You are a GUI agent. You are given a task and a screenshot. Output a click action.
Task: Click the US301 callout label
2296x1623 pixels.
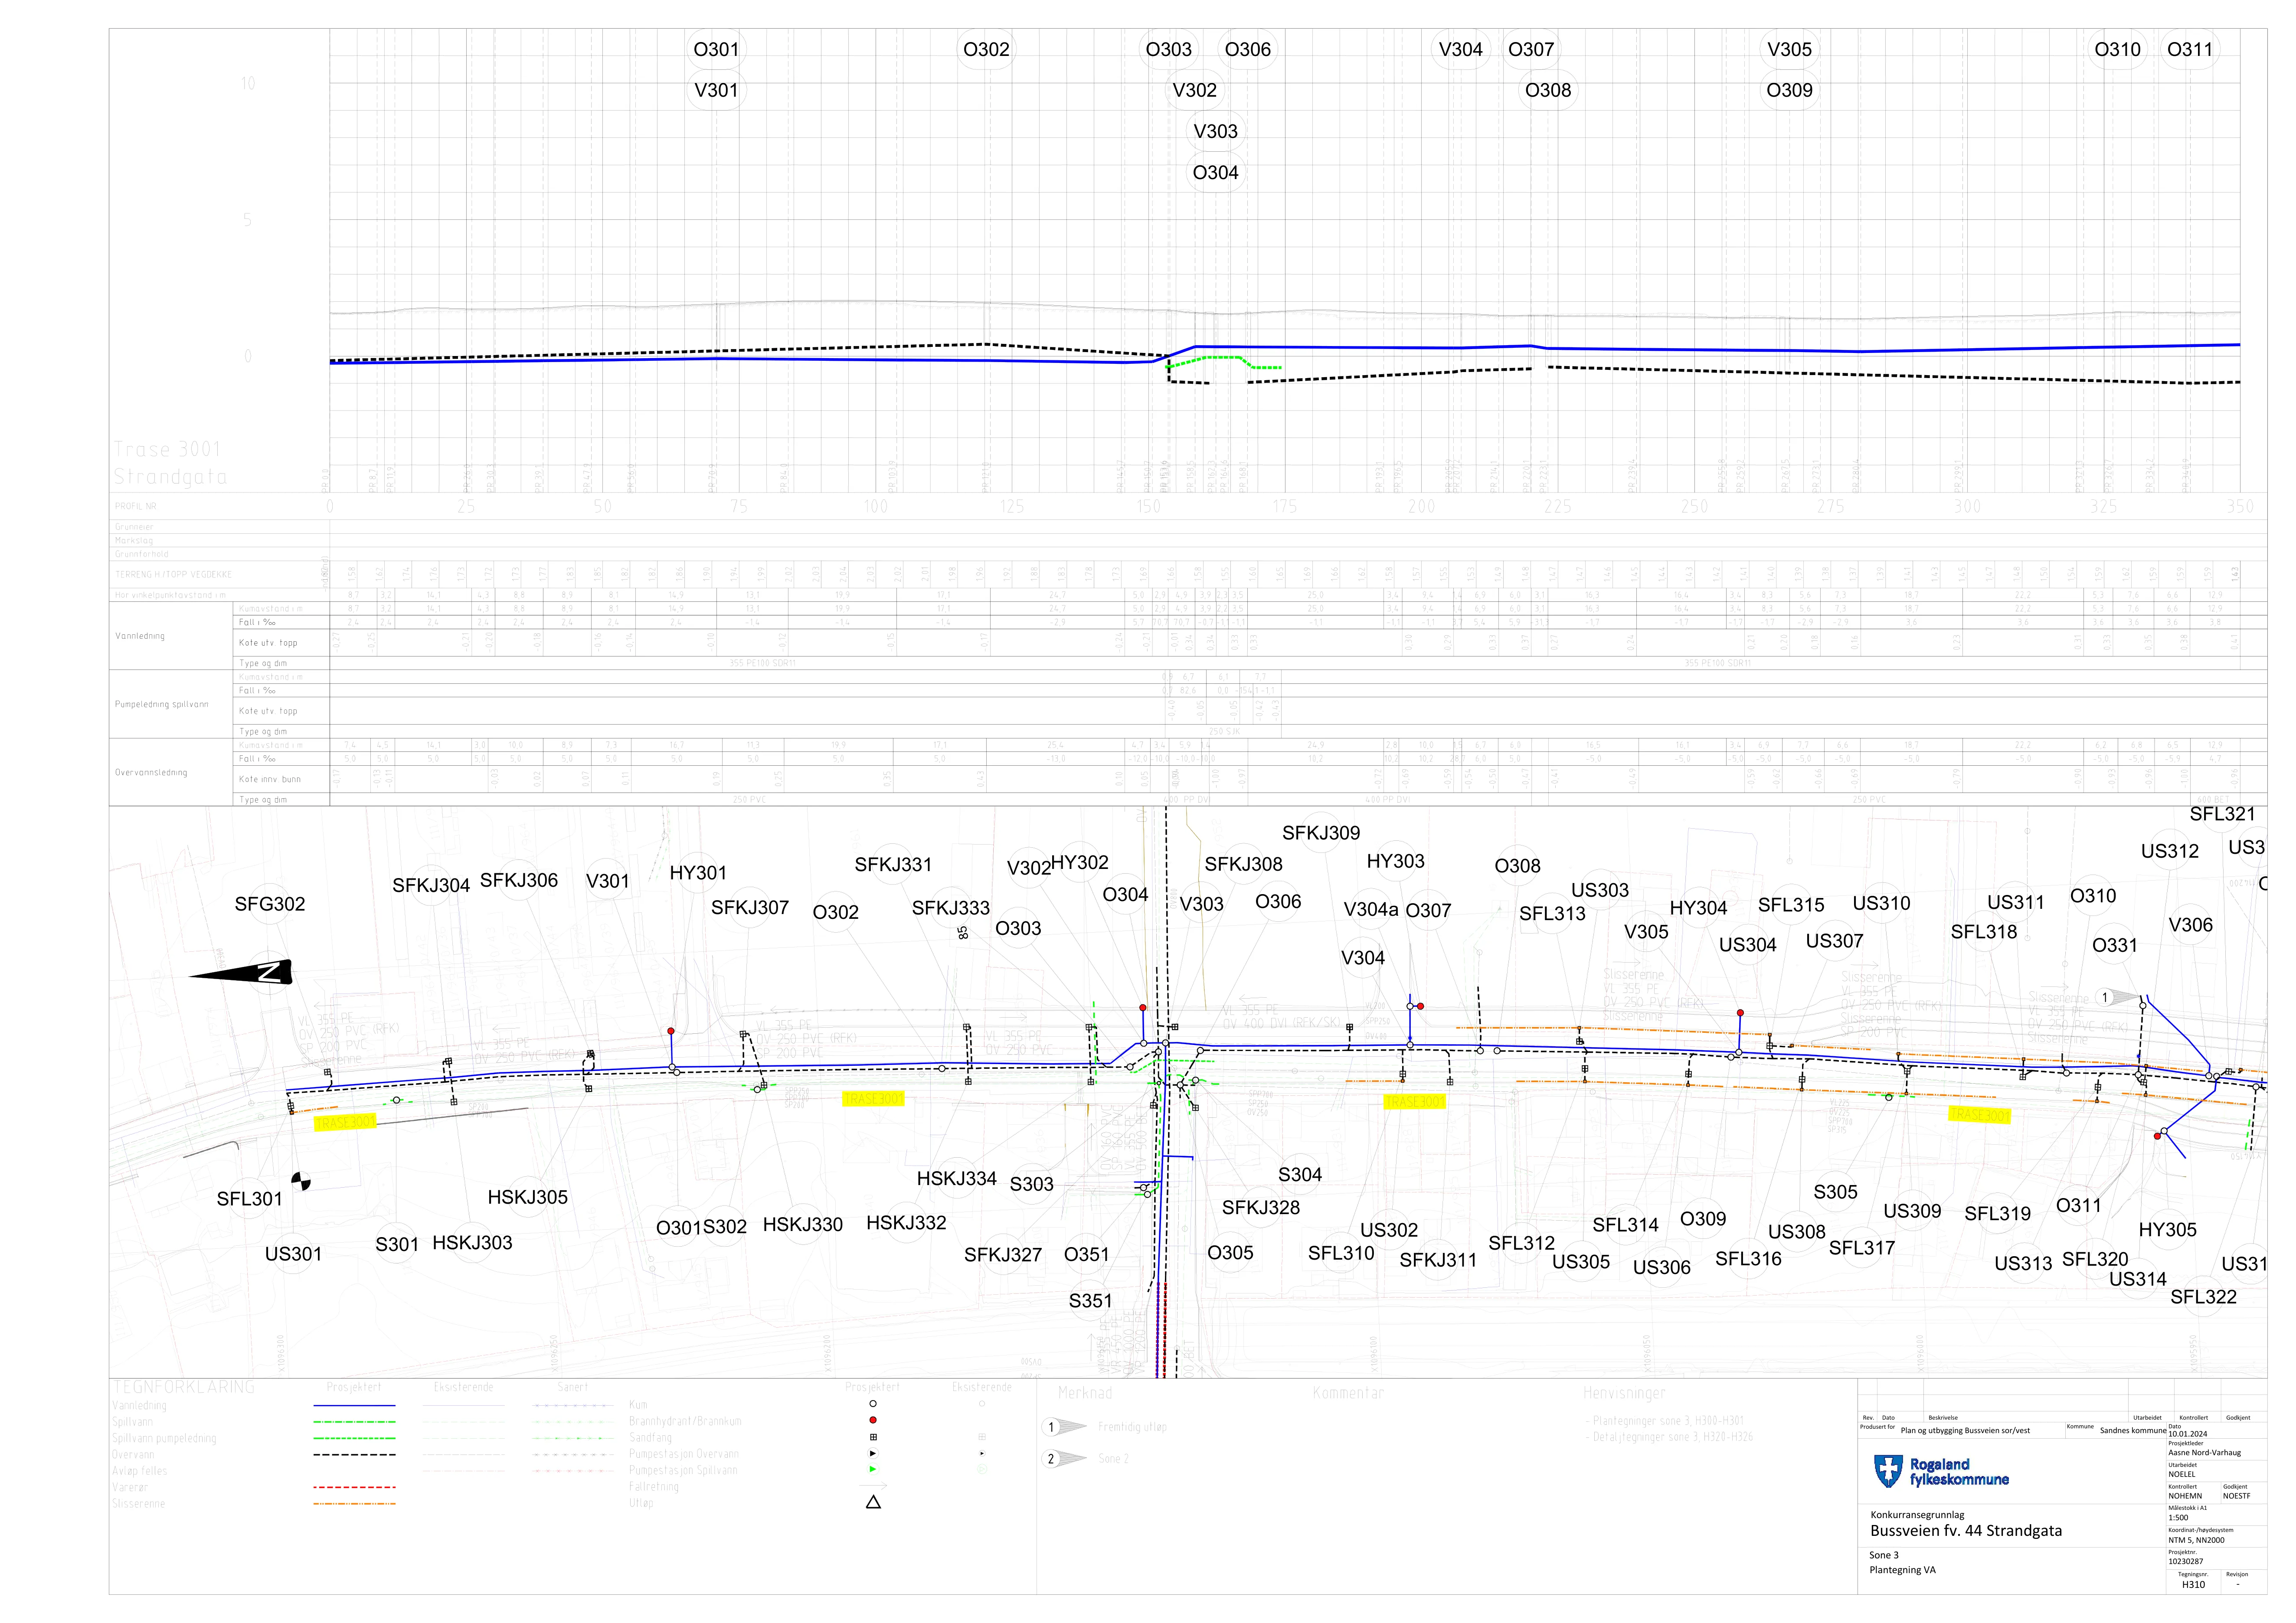coord(293,1254)
